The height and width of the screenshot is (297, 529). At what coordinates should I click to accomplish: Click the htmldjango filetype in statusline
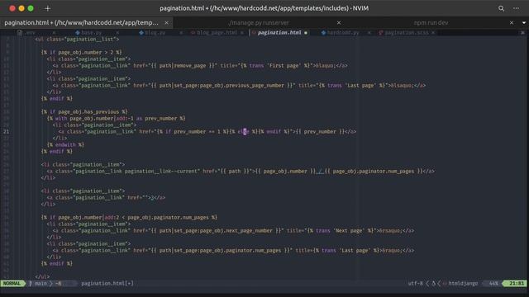(x=463, y=284)
